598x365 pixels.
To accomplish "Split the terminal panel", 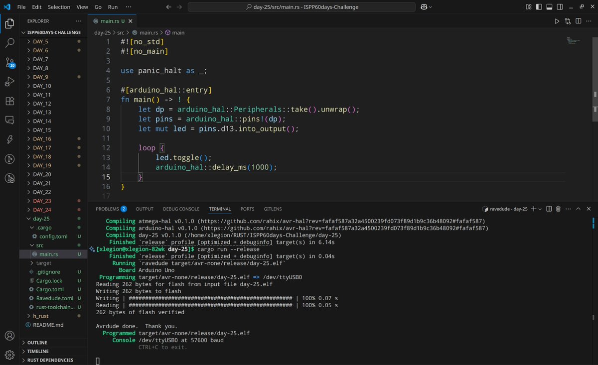I will 549,209.
